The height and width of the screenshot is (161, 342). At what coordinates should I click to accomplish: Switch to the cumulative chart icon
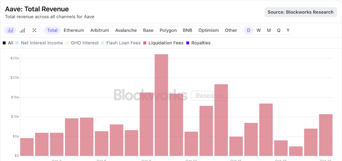[x=22, y=30]
